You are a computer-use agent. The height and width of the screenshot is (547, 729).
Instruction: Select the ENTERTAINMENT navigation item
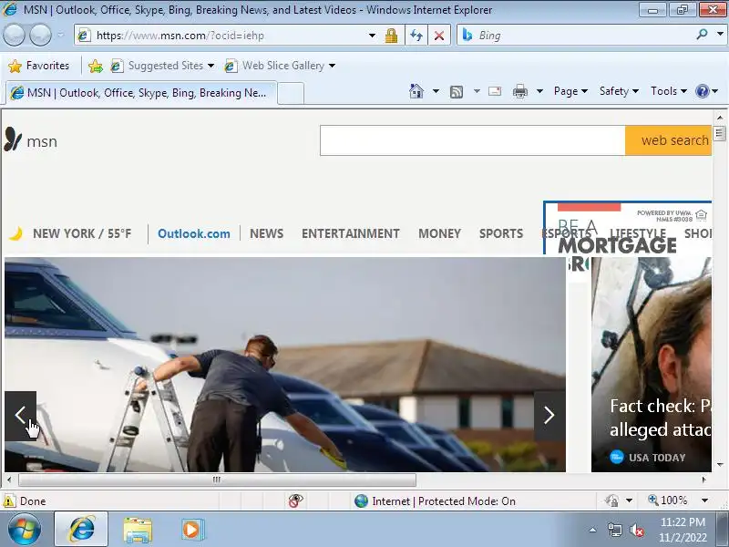coord(351,233)
